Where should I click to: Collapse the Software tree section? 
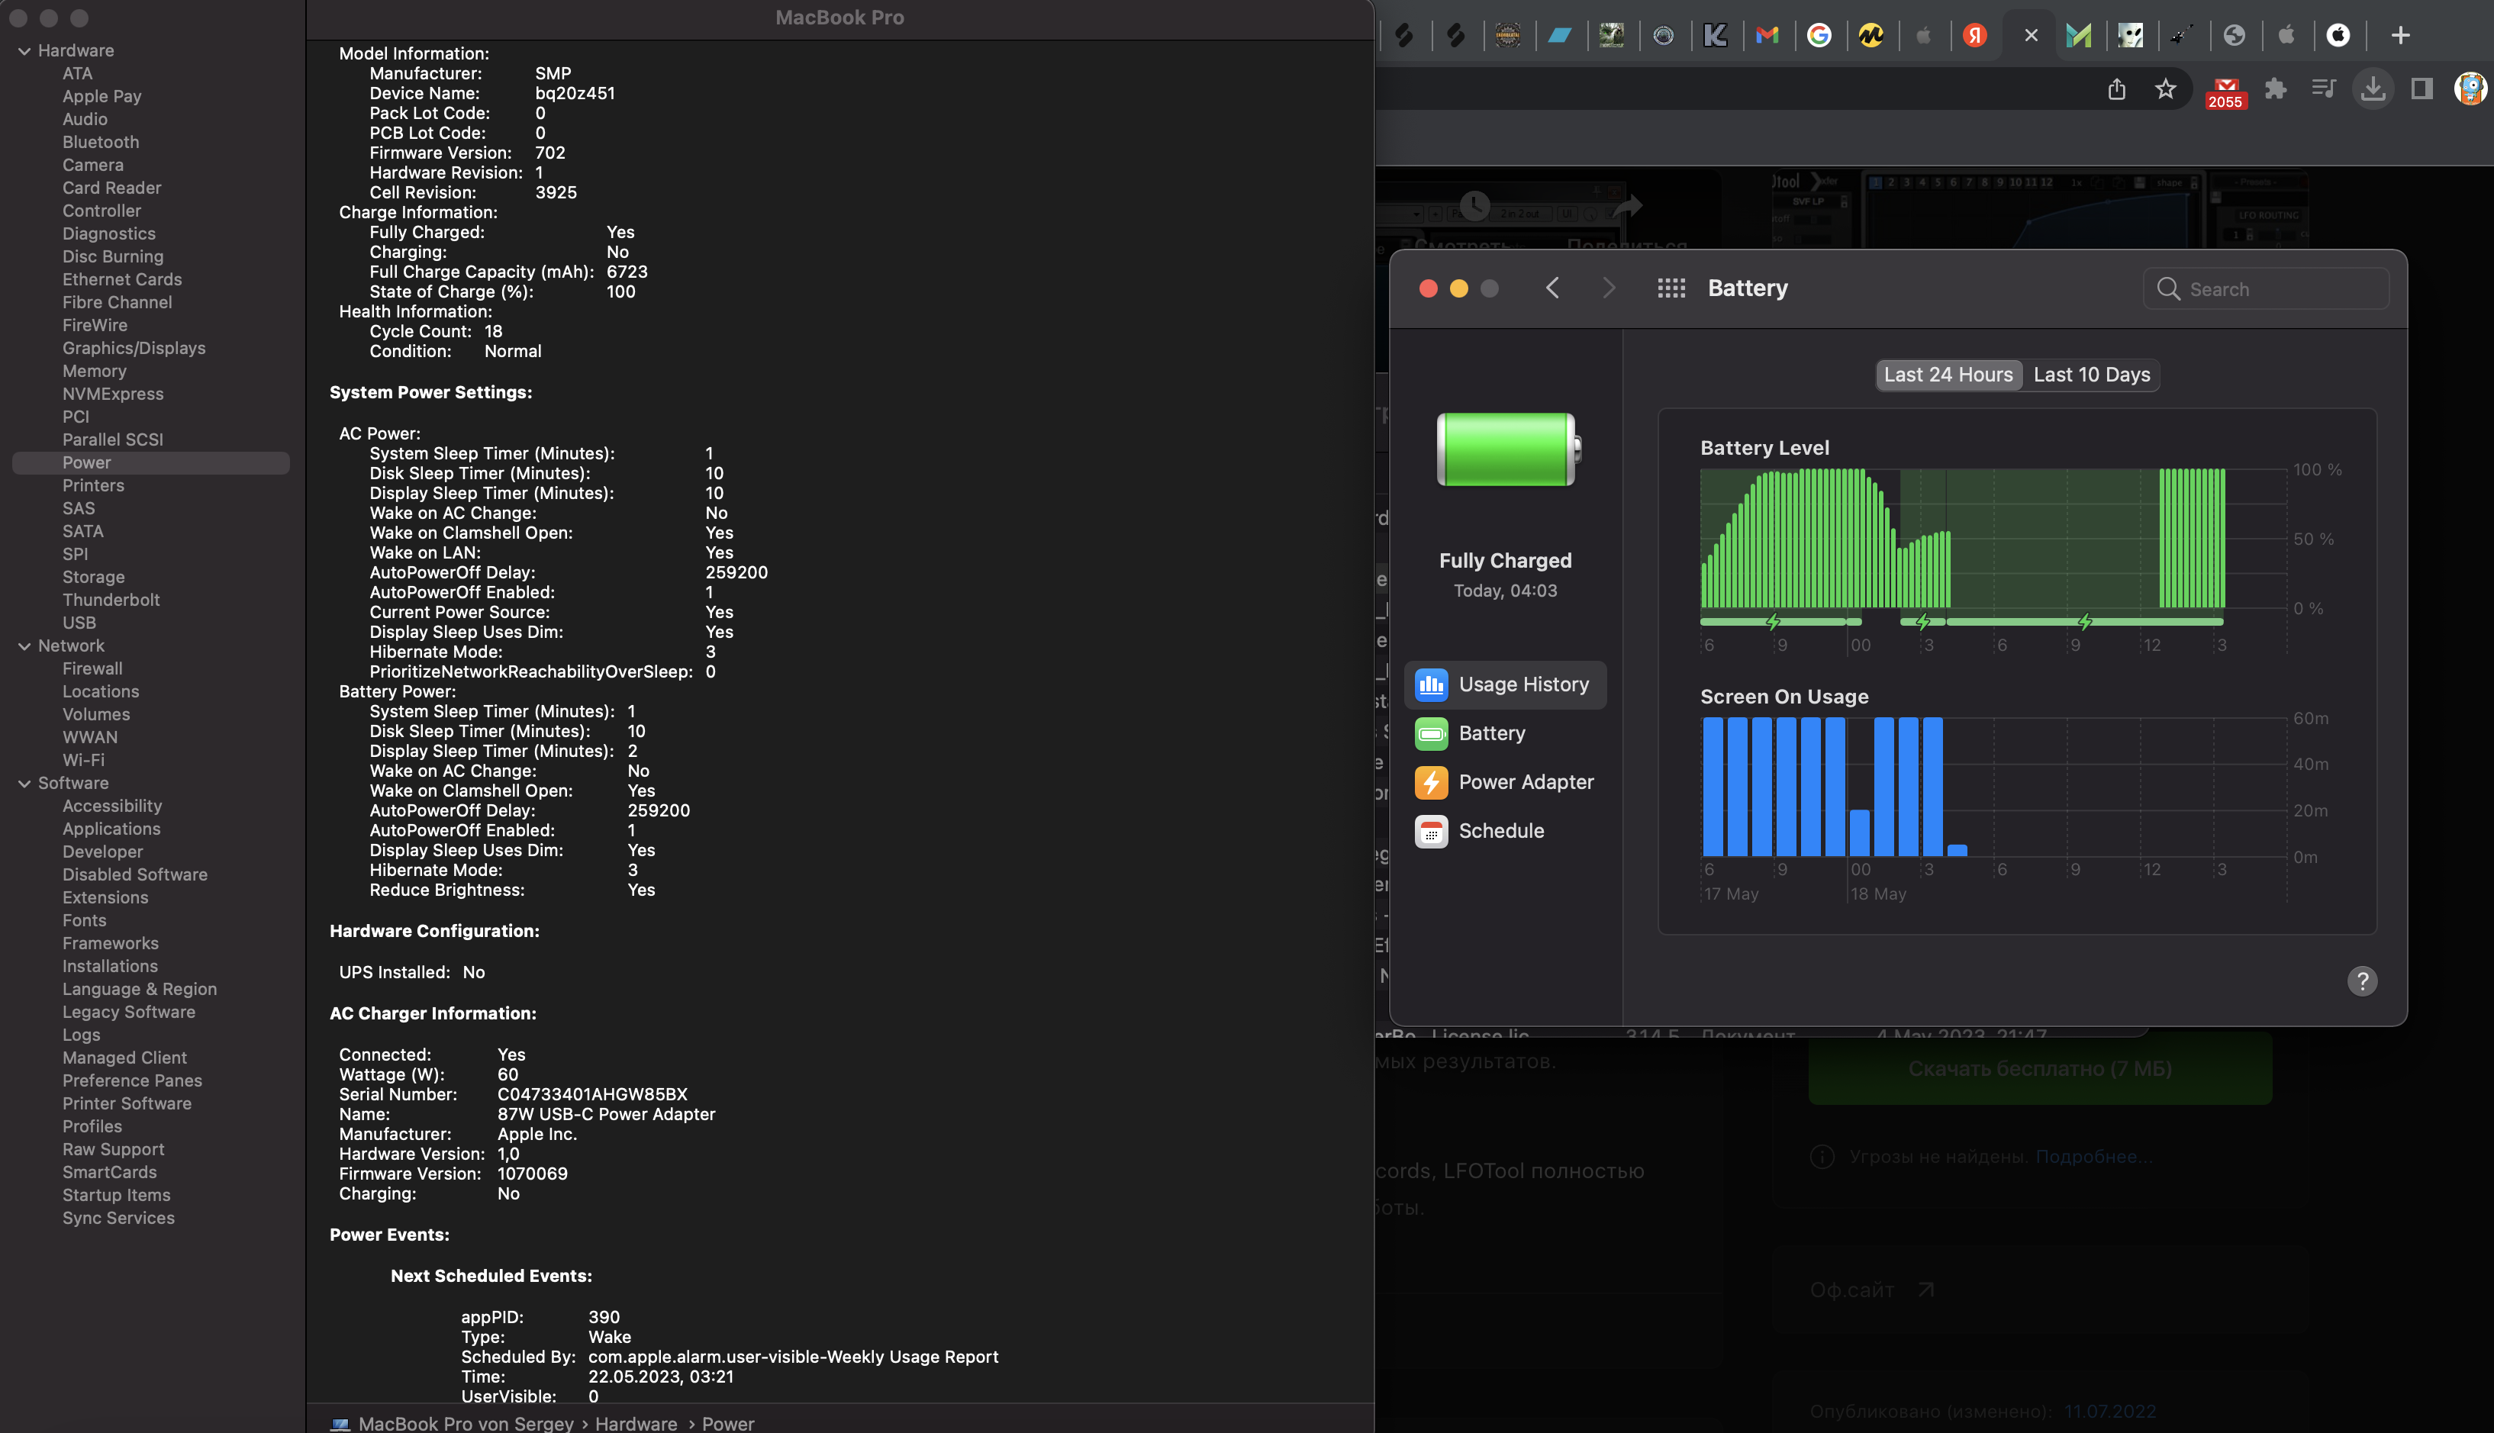24,784
